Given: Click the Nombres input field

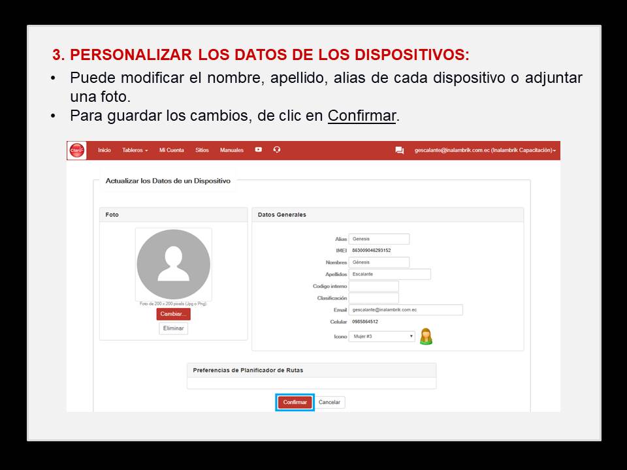Looking at the screenshot, I should (x=379, y=262).
